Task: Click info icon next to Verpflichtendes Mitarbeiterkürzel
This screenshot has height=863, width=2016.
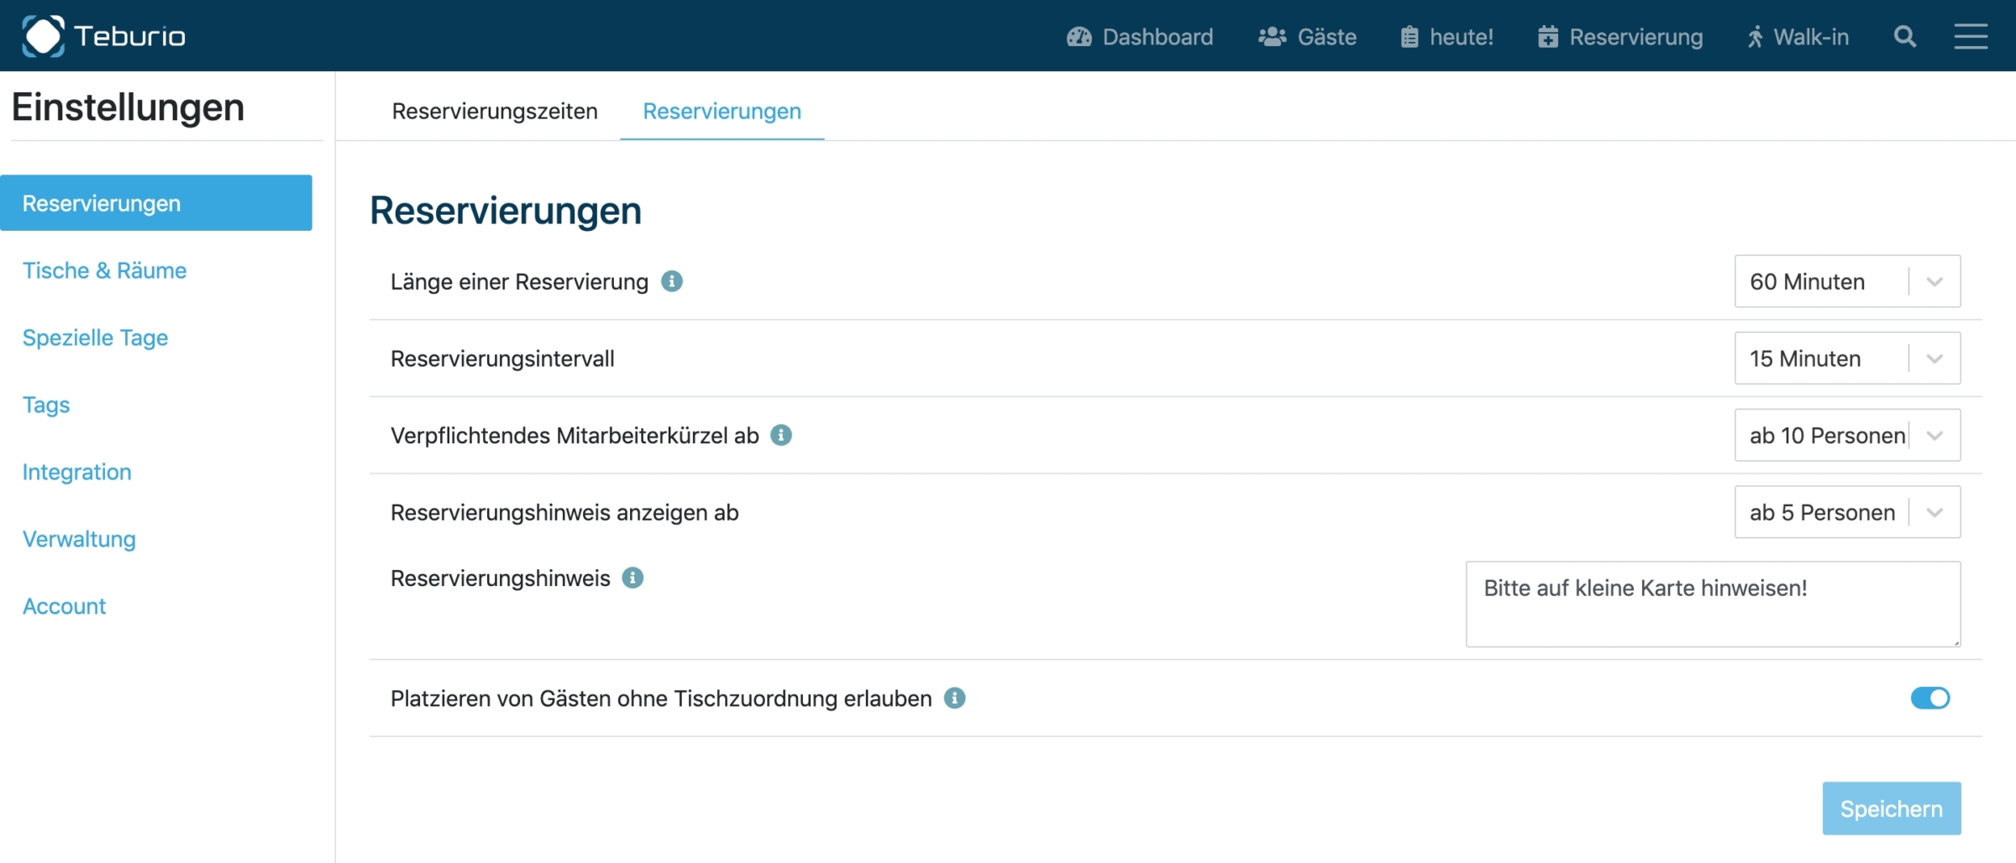Action: pos(781,435)
